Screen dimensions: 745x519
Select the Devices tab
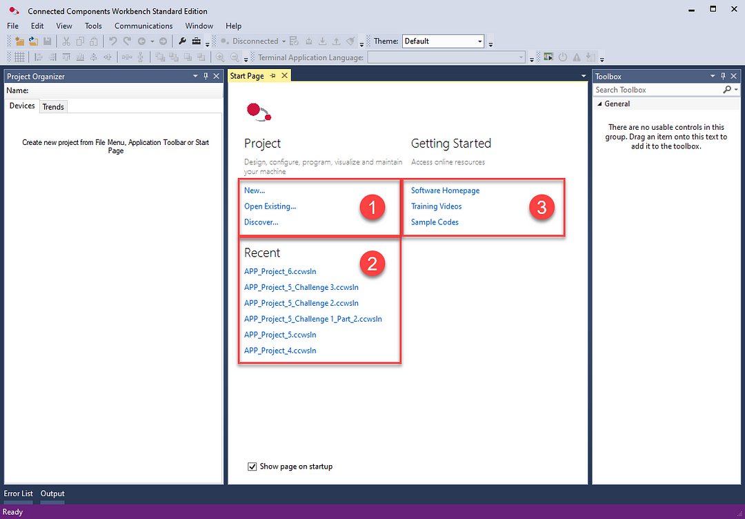click(22, 106)
